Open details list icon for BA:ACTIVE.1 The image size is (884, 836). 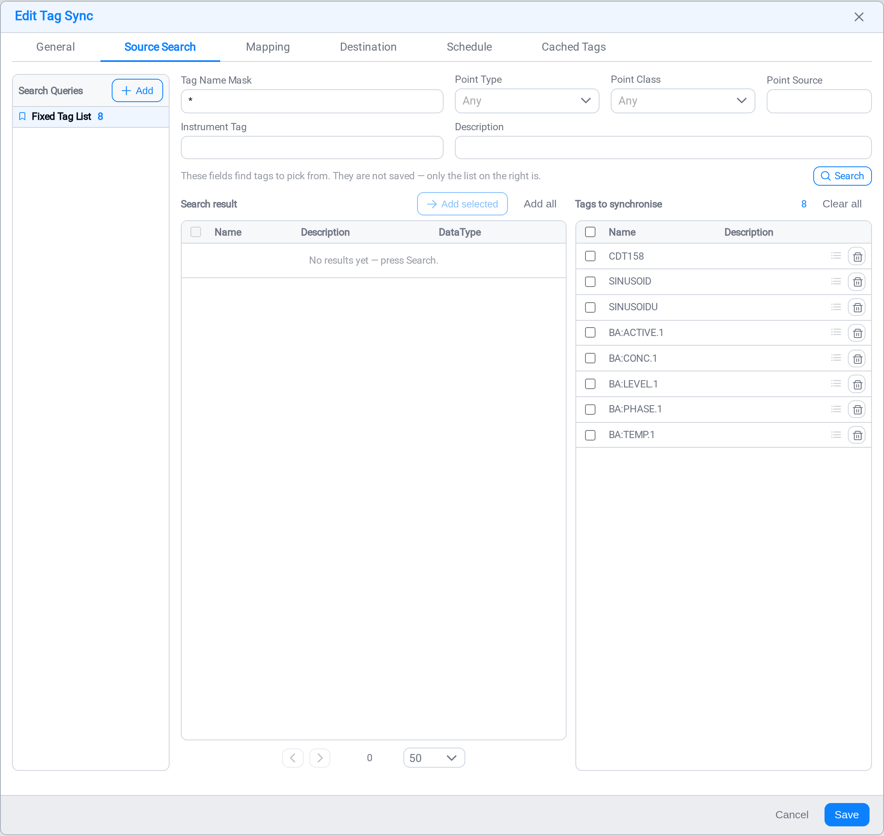pos(836,332)
